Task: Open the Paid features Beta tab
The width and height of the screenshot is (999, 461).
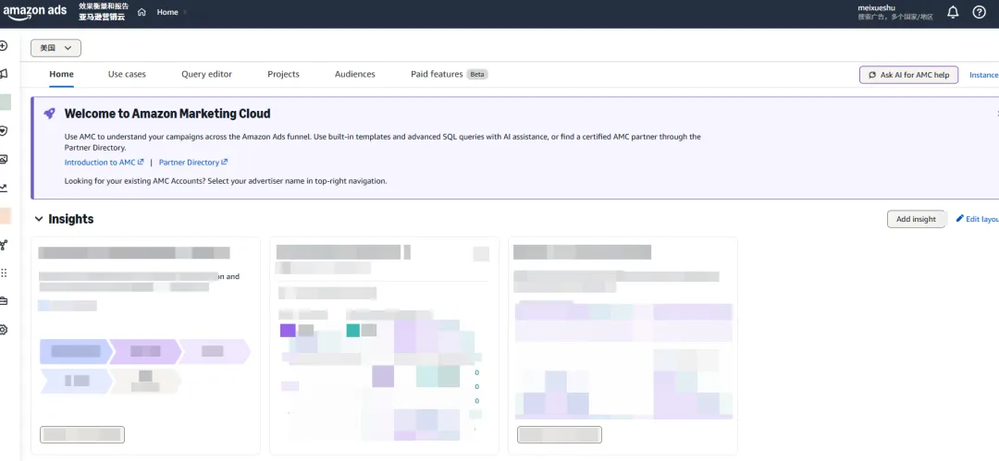Action: (450, 74)
